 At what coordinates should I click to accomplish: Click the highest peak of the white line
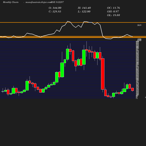point(68,21)
